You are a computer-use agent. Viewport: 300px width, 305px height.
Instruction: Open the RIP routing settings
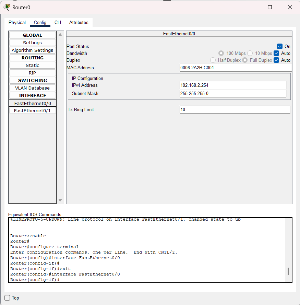33,73
